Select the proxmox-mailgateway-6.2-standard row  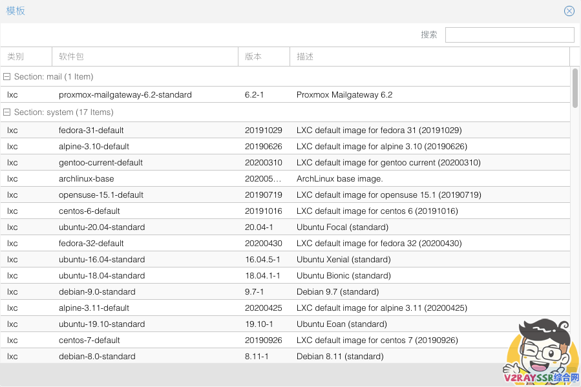coord(125,95)
